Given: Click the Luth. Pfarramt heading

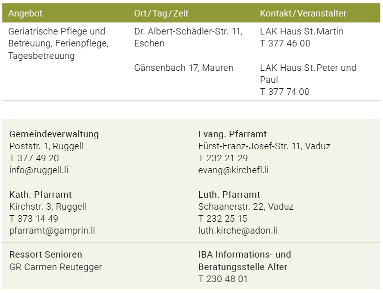Looking at the screenshot, I should tap(229, 195).
